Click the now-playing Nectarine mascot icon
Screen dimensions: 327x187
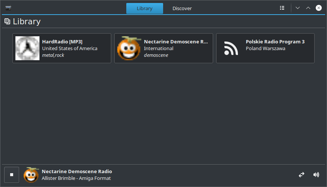coord(31,175)
